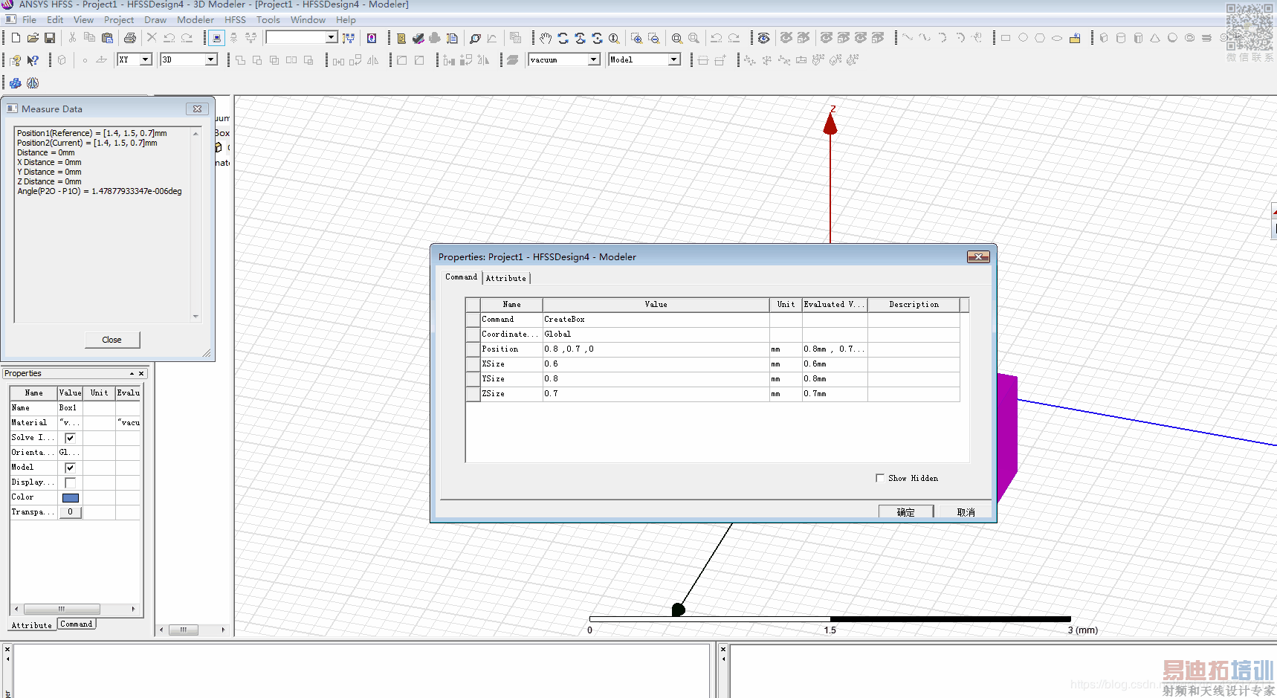Click the blue Color swatch for Box1
Viewport: 1277px width, 698px height.
[x=71, y=497]
